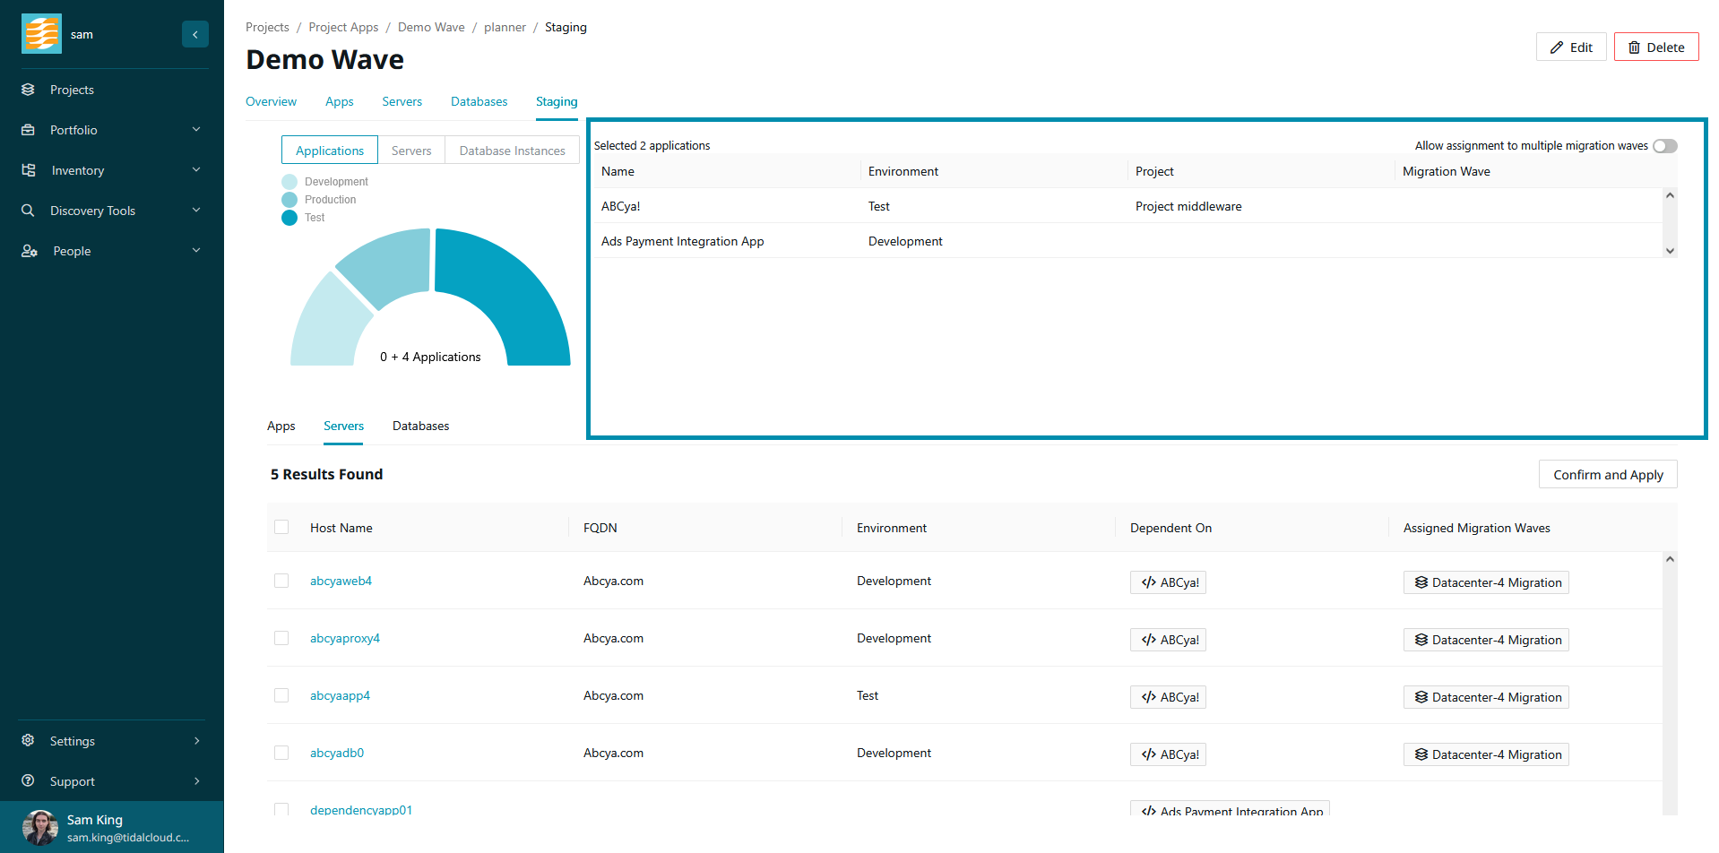Expand the Settings submenu arrow
The image size is (1719, 853).
tap(196, 741)
